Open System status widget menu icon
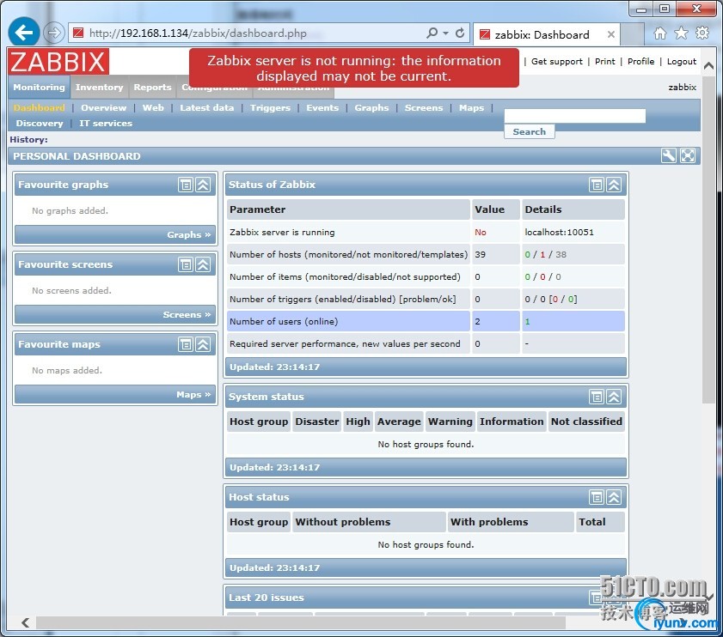723x637 pixels. pyautogui.click(x=597, y=397)
